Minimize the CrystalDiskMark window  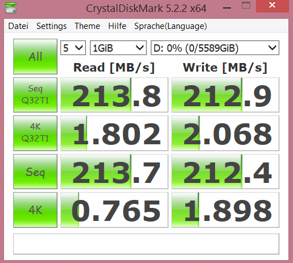(x=227, y=8)
